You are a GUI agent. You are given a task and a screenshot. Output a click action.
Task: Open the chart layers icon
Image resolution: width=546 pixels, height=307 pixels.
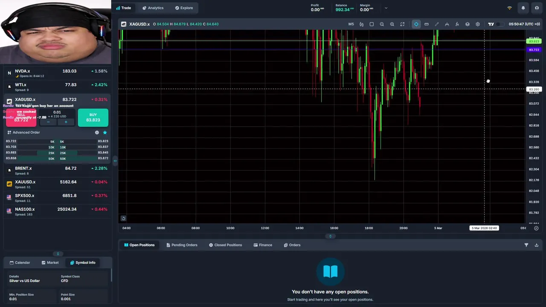468,24
